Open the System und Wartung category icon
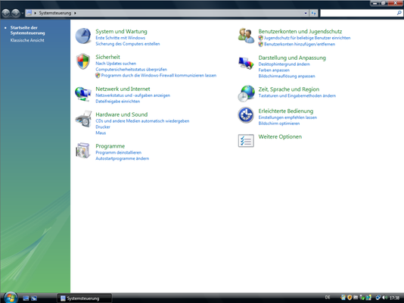Image resolution: width=404 pixels, height=303 pixels. [x=83, y=36]
